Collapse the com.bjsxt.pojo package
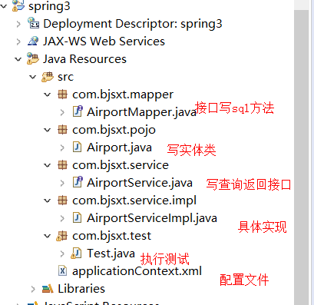 point(48,130)
